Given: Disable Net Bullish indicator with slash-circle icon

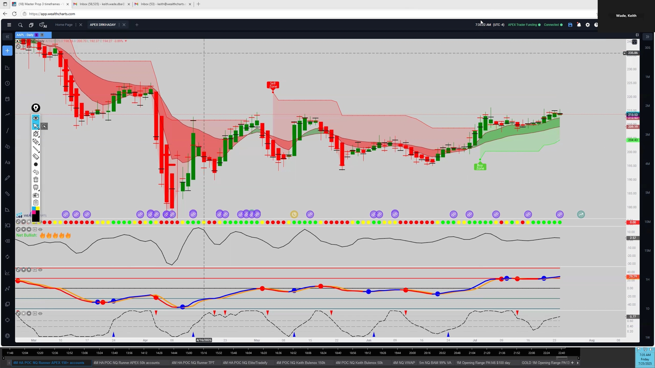Looking at the screenshot, I should point(18,229).
